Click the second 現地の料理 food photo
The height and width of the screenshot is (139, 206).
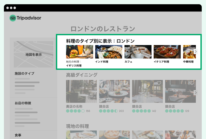click(x=114, y=135)
